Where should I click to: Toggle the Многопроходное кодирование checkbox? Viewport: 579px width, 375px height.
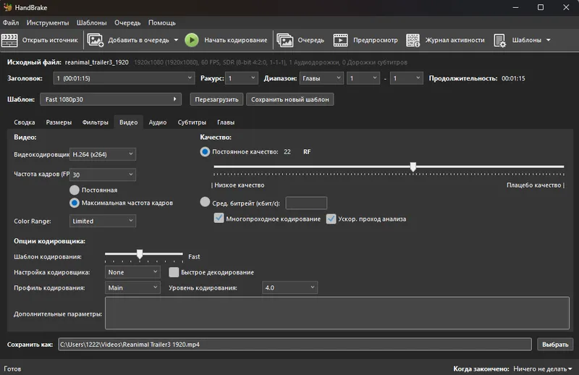[x=219, y=218]
